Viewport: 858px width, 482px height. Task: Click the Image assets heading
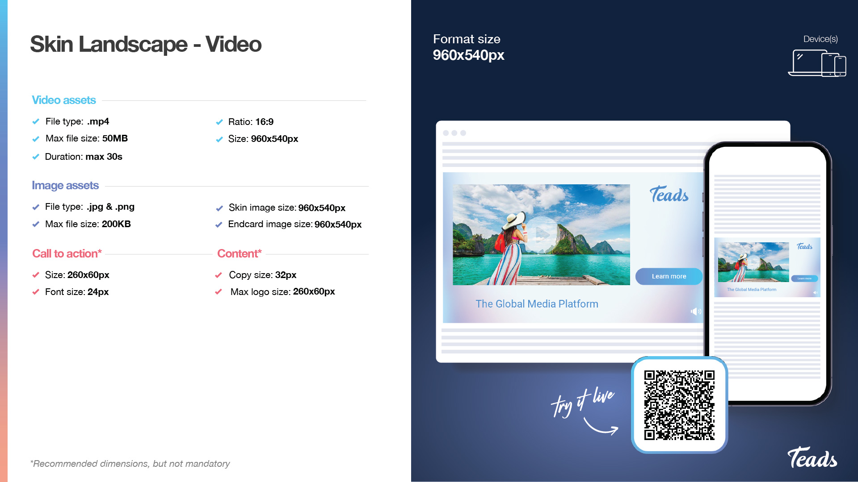click(x=65, y=185)
